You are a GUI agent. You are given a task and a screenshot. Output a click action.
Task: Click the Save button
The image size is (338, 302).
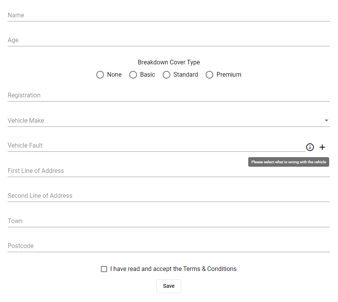tap(169, 286)
